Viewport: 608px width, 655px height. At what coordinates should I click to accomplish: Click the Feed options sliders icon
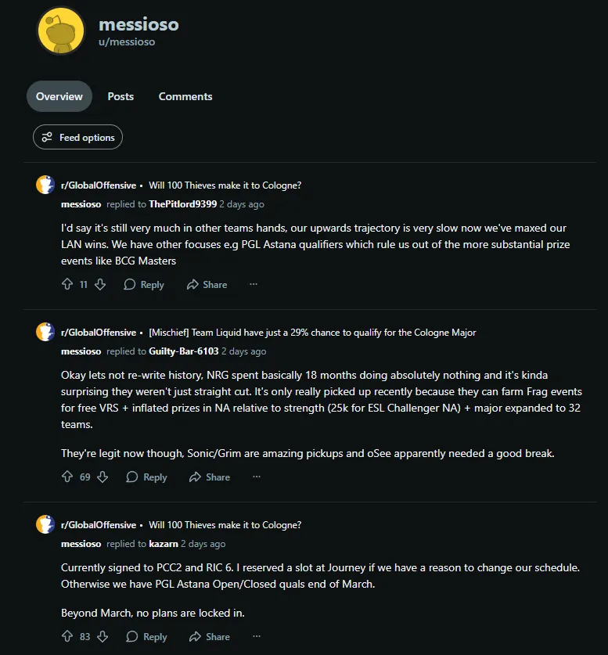point(47,137)
